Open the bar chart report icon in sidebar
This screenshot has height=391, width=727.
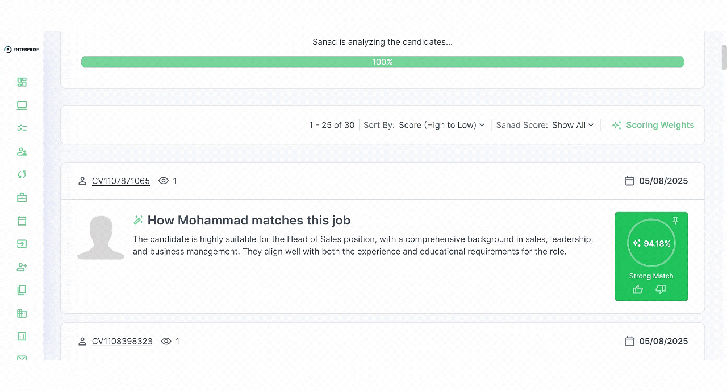pos(22,336)
